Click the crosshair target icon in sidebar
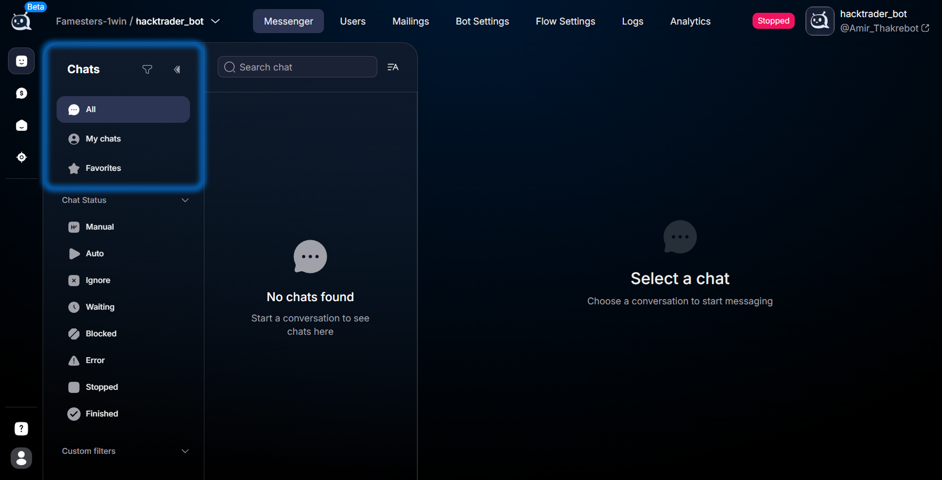The height and width of the screenshot is (480, 942). (21, 157)
